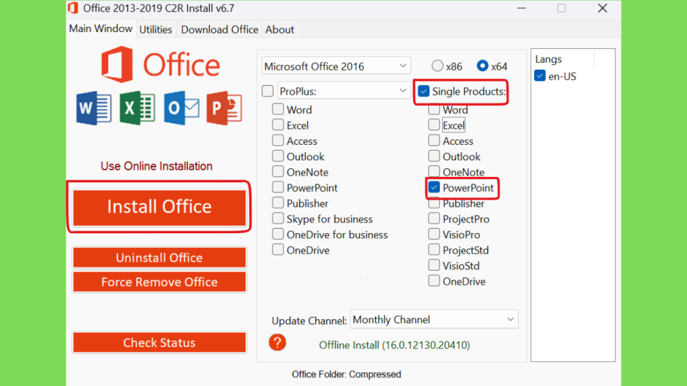The image size is (687, 386).
Task: Check Outlook under Single Products
Action: pos(434,155)
